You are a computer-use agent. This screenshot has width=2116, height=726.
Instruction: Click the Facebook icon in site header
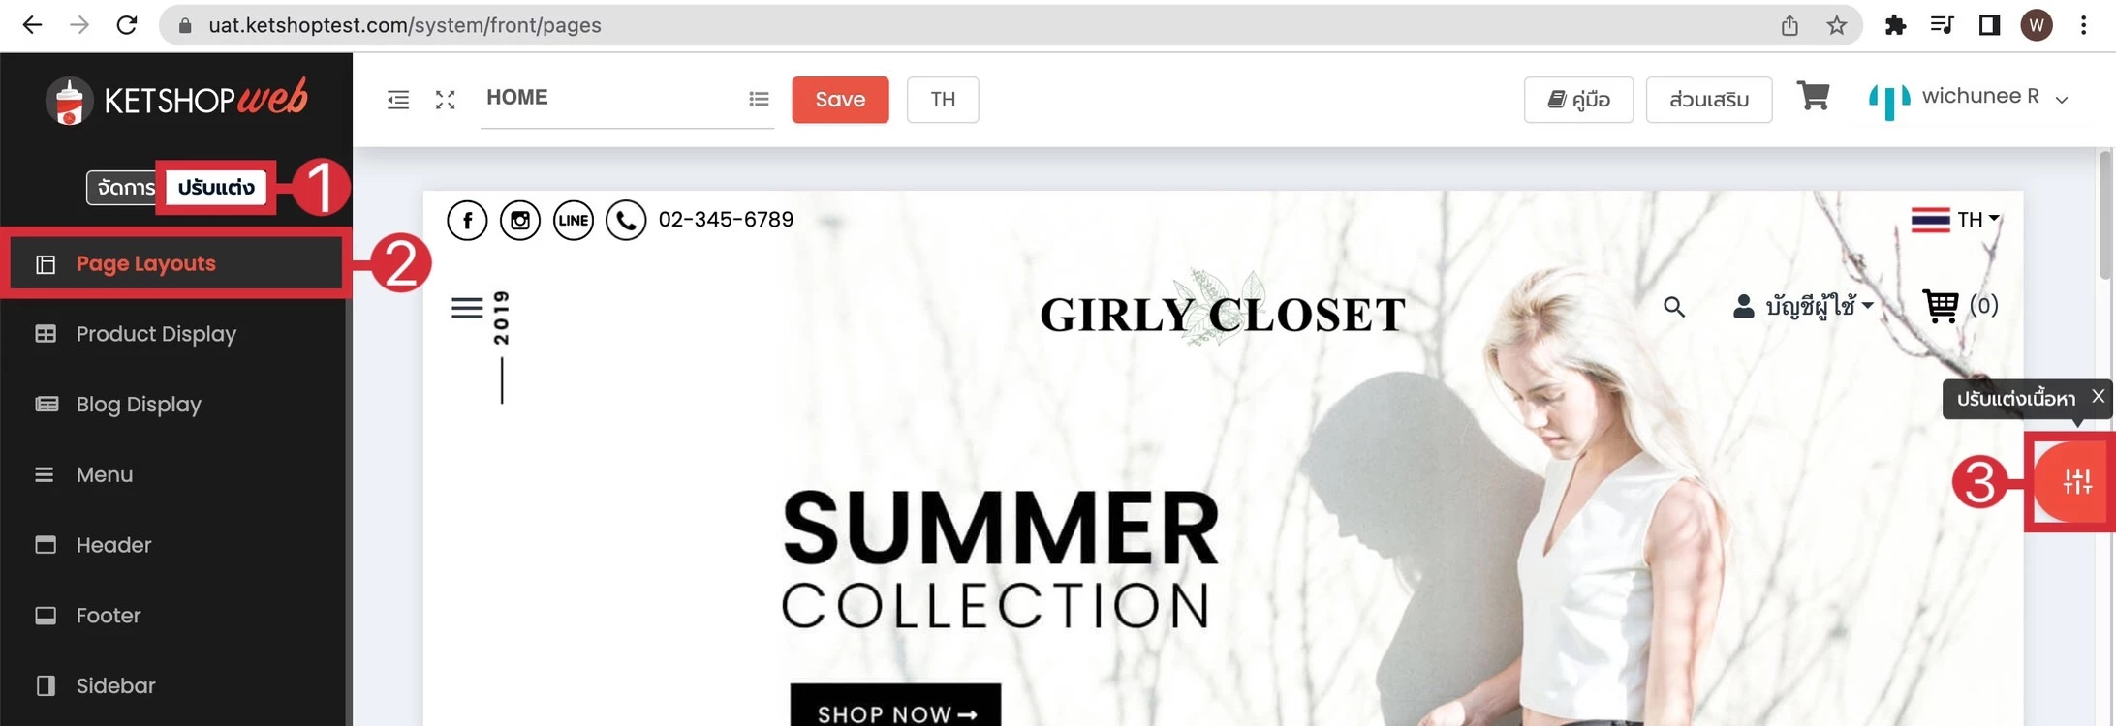pos(467,221)
